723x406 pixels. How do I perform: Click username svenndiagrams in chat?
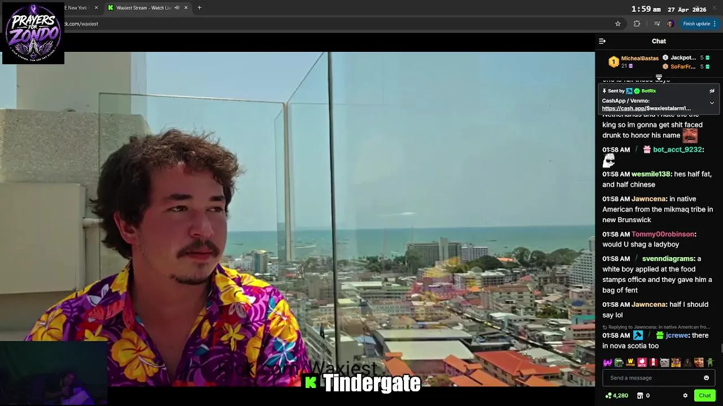tap(668, 259)
